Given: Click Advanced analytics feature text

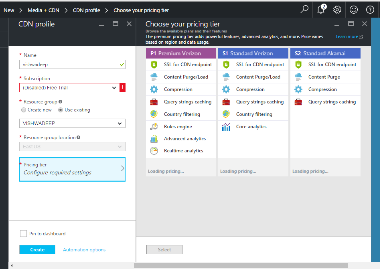Looking at the screenshot, I should pos(184,139).
